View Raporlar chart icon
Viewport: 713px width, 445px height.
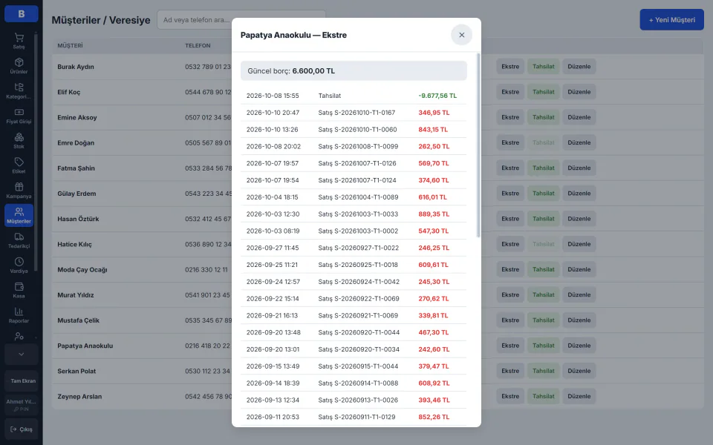point(19,315)
